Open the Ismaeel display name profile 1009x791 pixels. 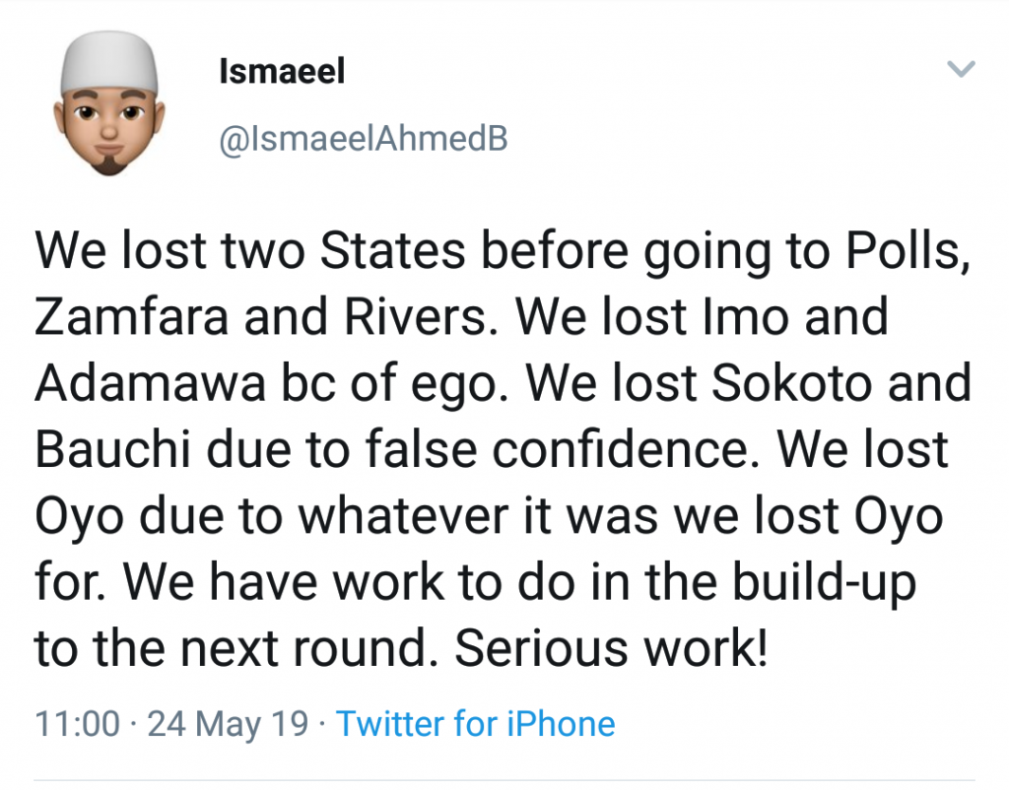[x=281, y=72]
